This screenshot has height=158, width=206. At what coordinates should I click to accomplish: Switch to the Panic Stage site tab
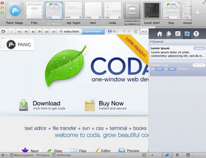coord(15,13)
